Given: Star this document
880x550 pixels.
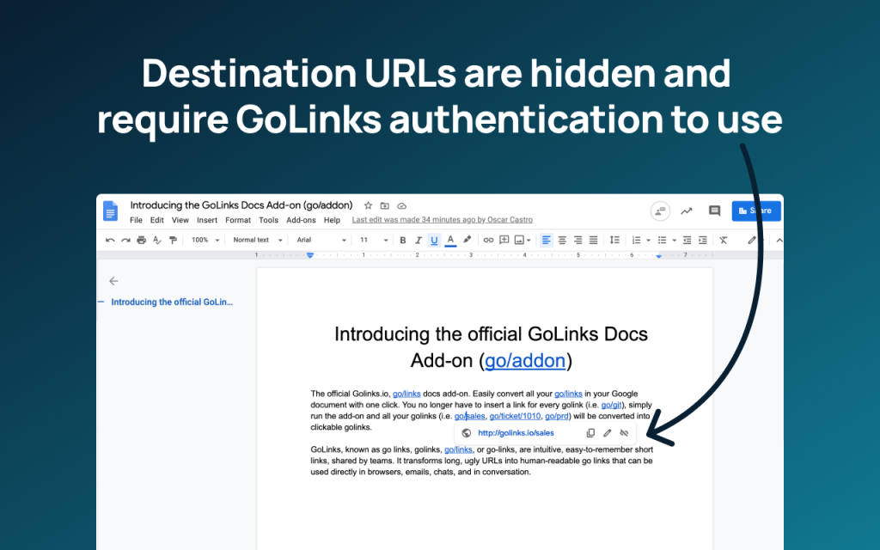Looking at the screenshot, I should click(x=369, y=206).
